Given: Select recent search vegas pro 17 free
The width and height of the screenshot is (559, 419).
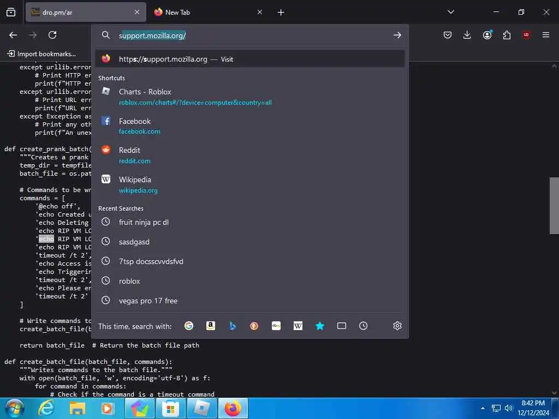Looking at the screenshot, I should 250,301.
